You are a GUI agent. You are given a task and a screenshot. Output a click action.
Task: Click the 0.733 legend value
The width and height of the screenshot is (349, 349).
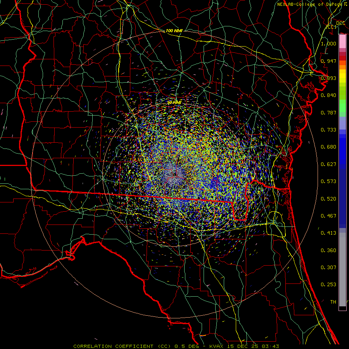328,130
